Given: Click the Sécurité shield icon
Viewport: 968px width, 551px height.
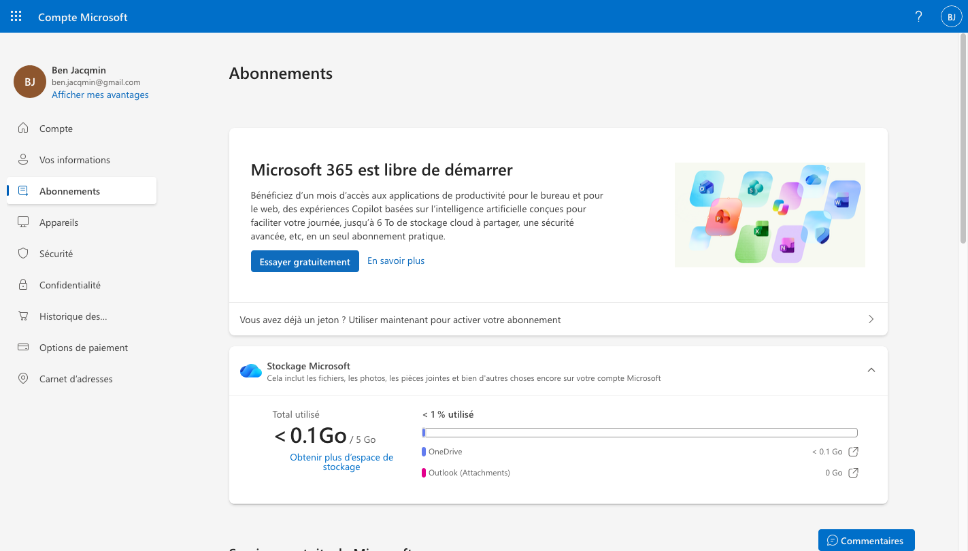Looking at the screenshot, I should (23, 253).
